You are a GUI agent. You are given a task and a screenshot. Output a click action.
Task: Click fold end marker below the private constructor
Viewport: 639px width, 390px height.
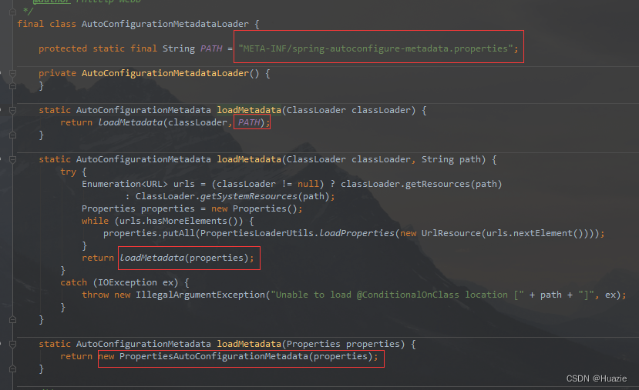tap(12, 86)
